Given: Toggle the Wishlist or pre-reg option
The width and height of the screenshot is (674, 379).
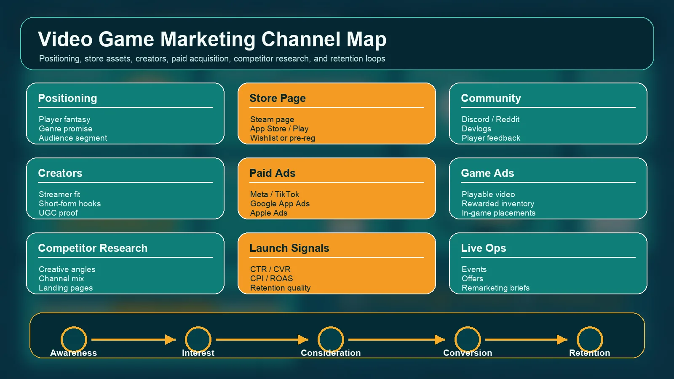Looking at the screenshot, I should point(283,138).
